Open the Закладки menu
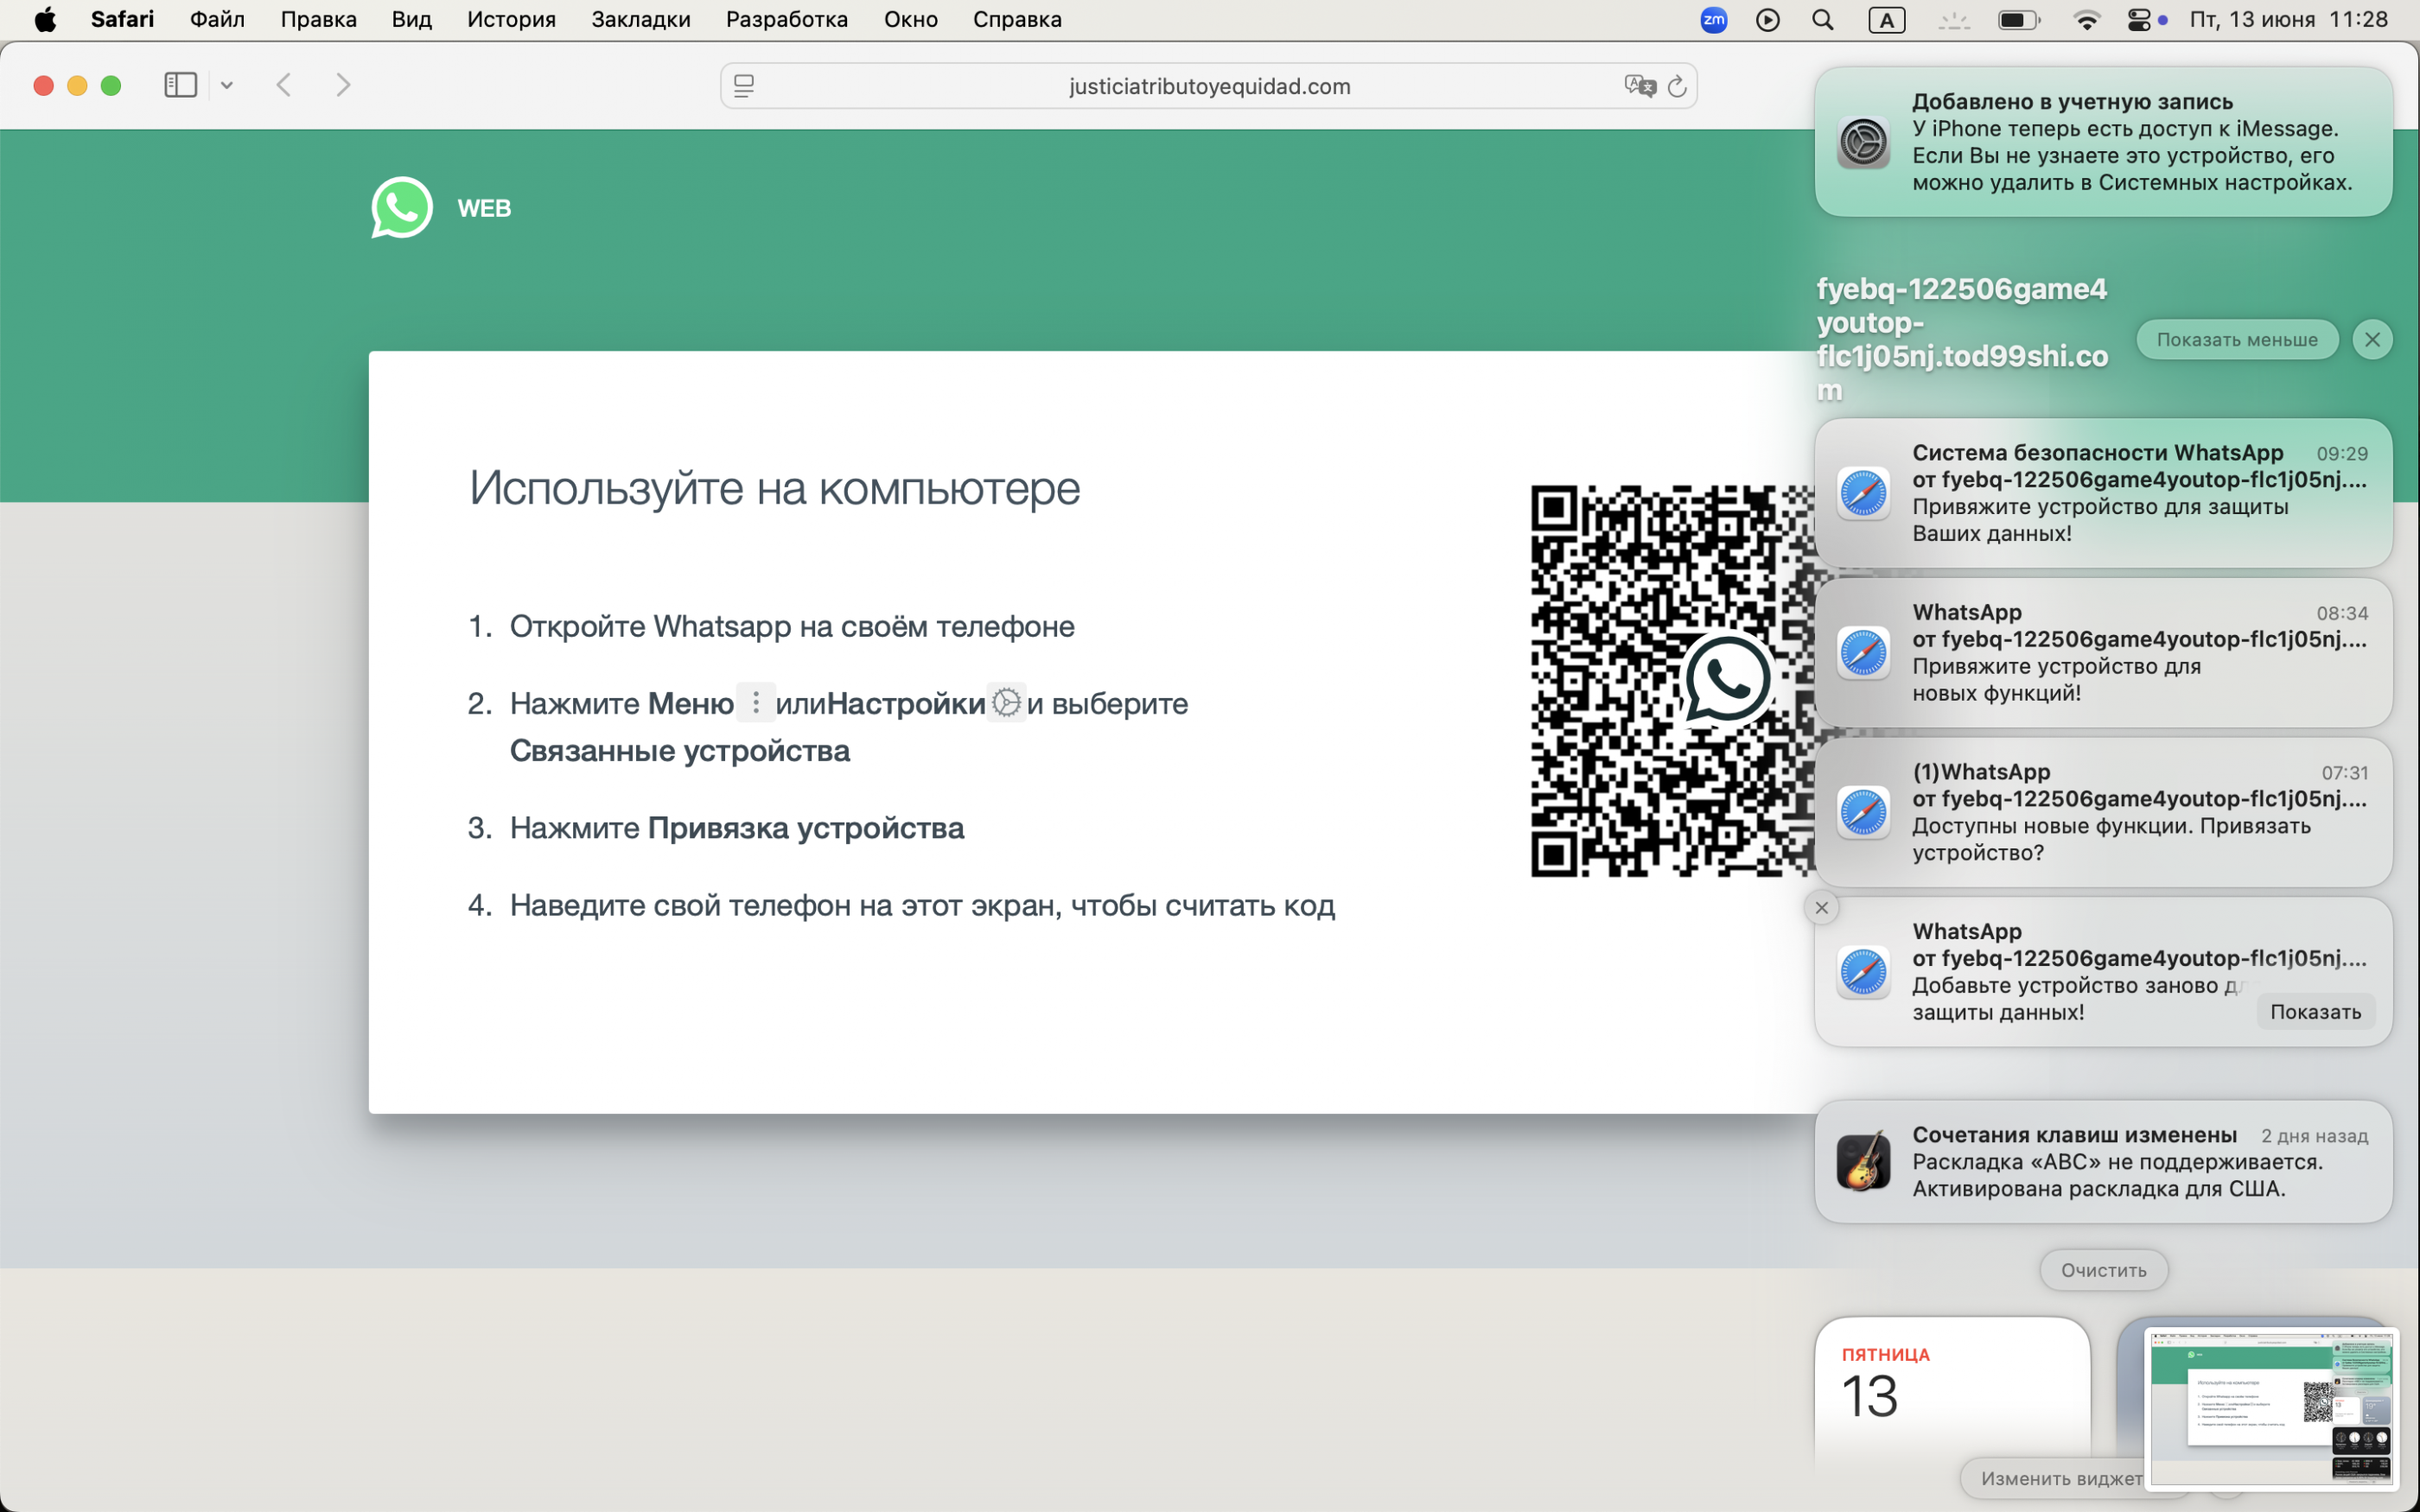Image resolution: width=2420 pixels, height=1512 pixels. pyautogui.click(x=641, y=20)
